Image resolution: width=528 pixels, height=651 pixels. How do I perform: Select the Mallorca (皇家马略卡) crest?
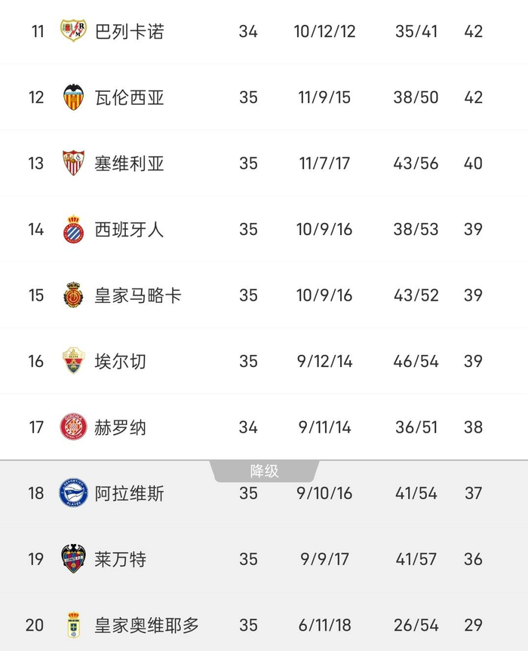(74, 295)
